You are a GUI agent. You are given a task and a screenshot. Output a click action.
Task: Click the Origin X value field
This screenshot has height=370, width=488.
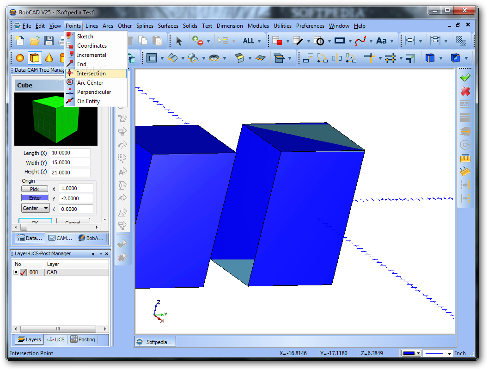(76, 188)
